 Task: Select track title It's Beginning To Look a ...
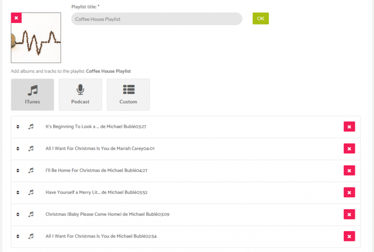coord(96,127)
